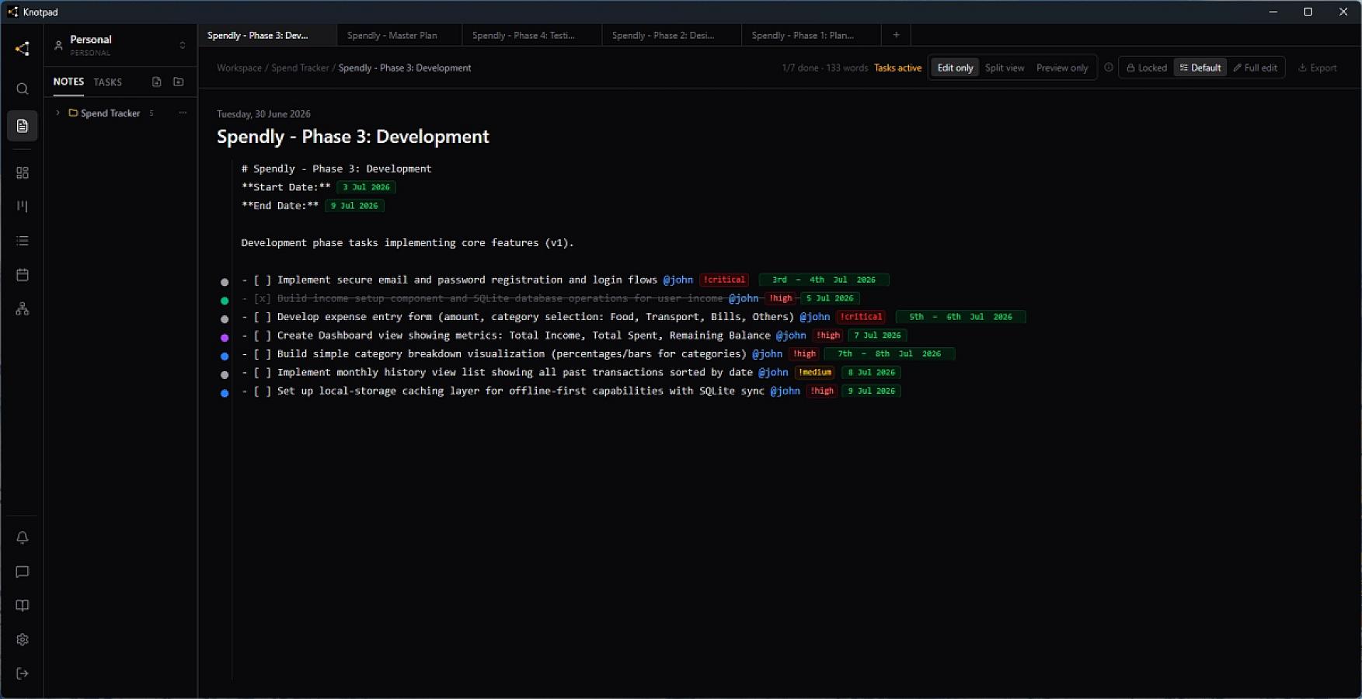Click the status dot beside the expense entry form task
This screenshot has width=1362, height=699.
point(225,319)
